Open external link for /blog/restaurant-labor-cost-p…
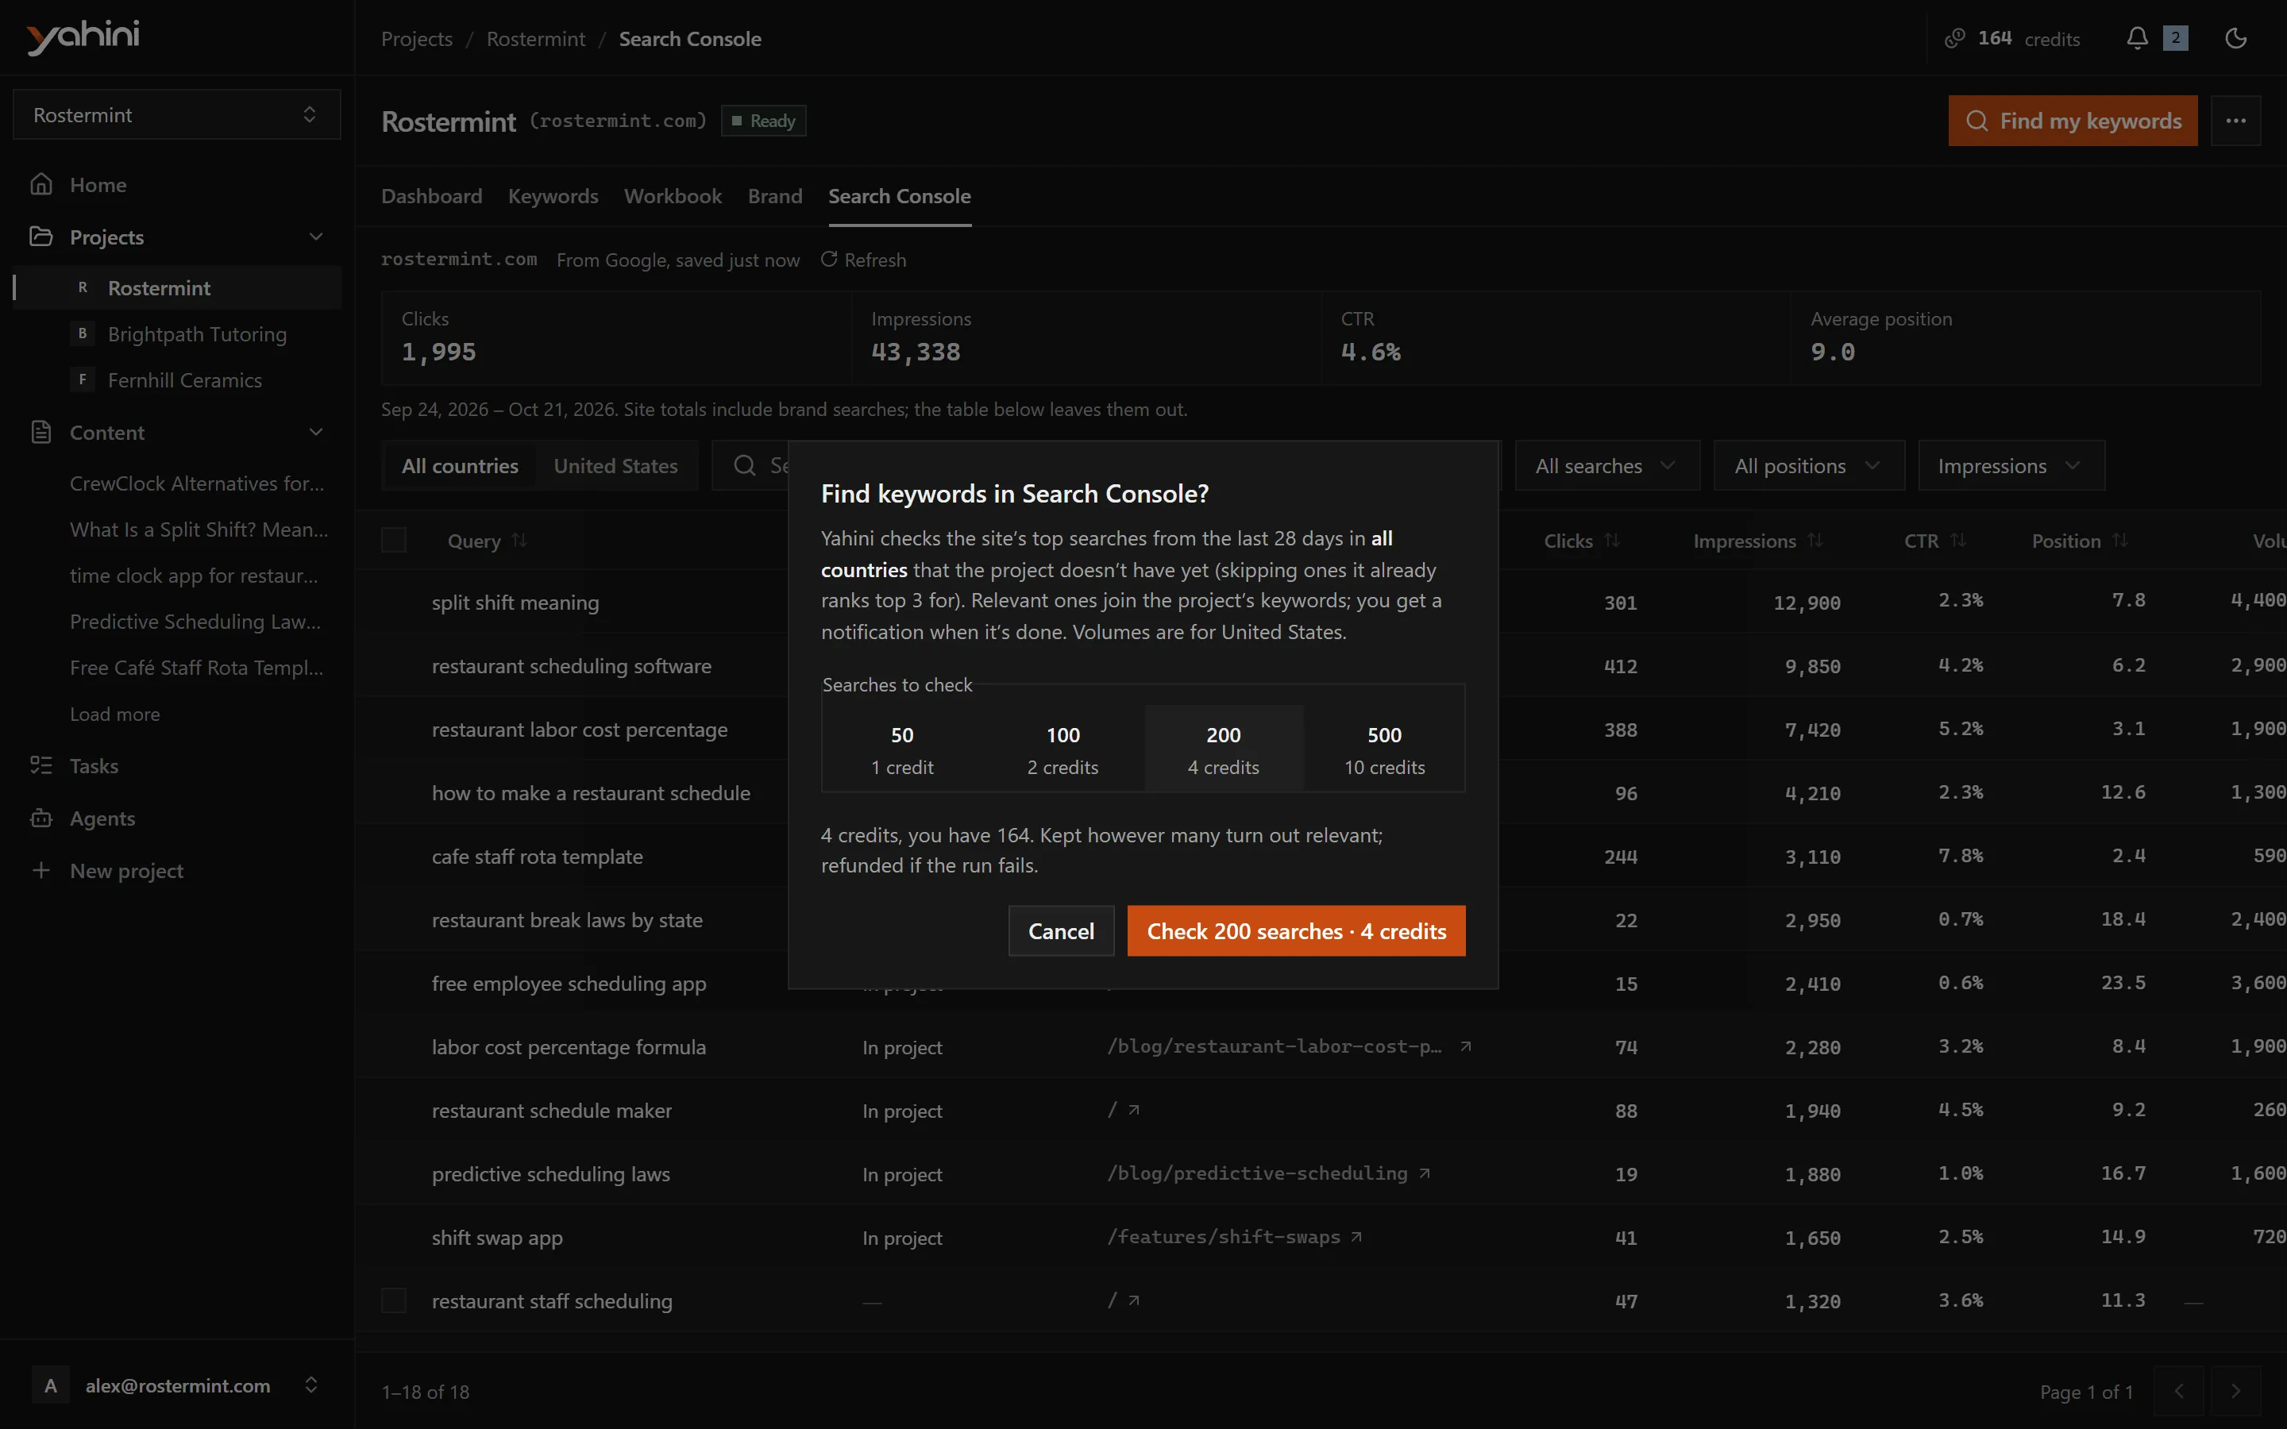2287x1429 pixels. (x=1466, y=1046)
